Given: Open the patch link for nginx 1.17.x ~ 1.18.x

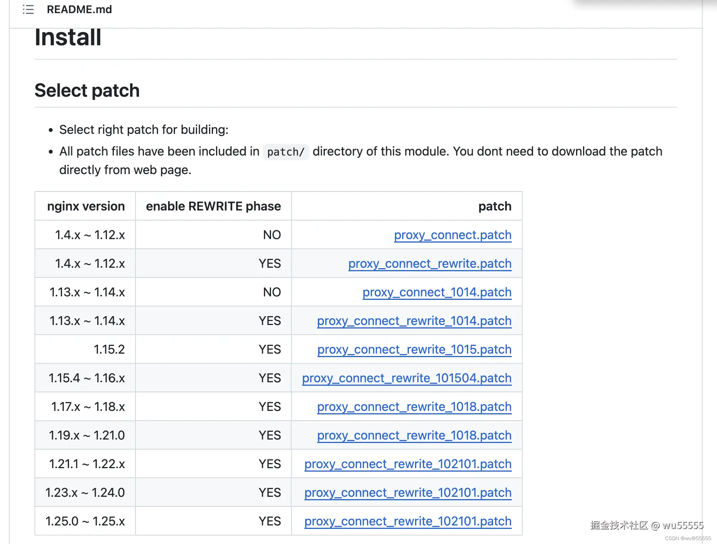Looking at the screenshot, I should (x=414, y=407).
